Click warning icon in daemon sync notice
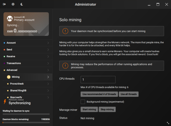171x126 pixels. click(x=65, y=31)
